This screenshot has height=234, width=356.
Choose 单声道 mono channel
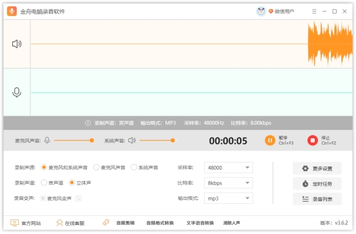coord(52,183)
